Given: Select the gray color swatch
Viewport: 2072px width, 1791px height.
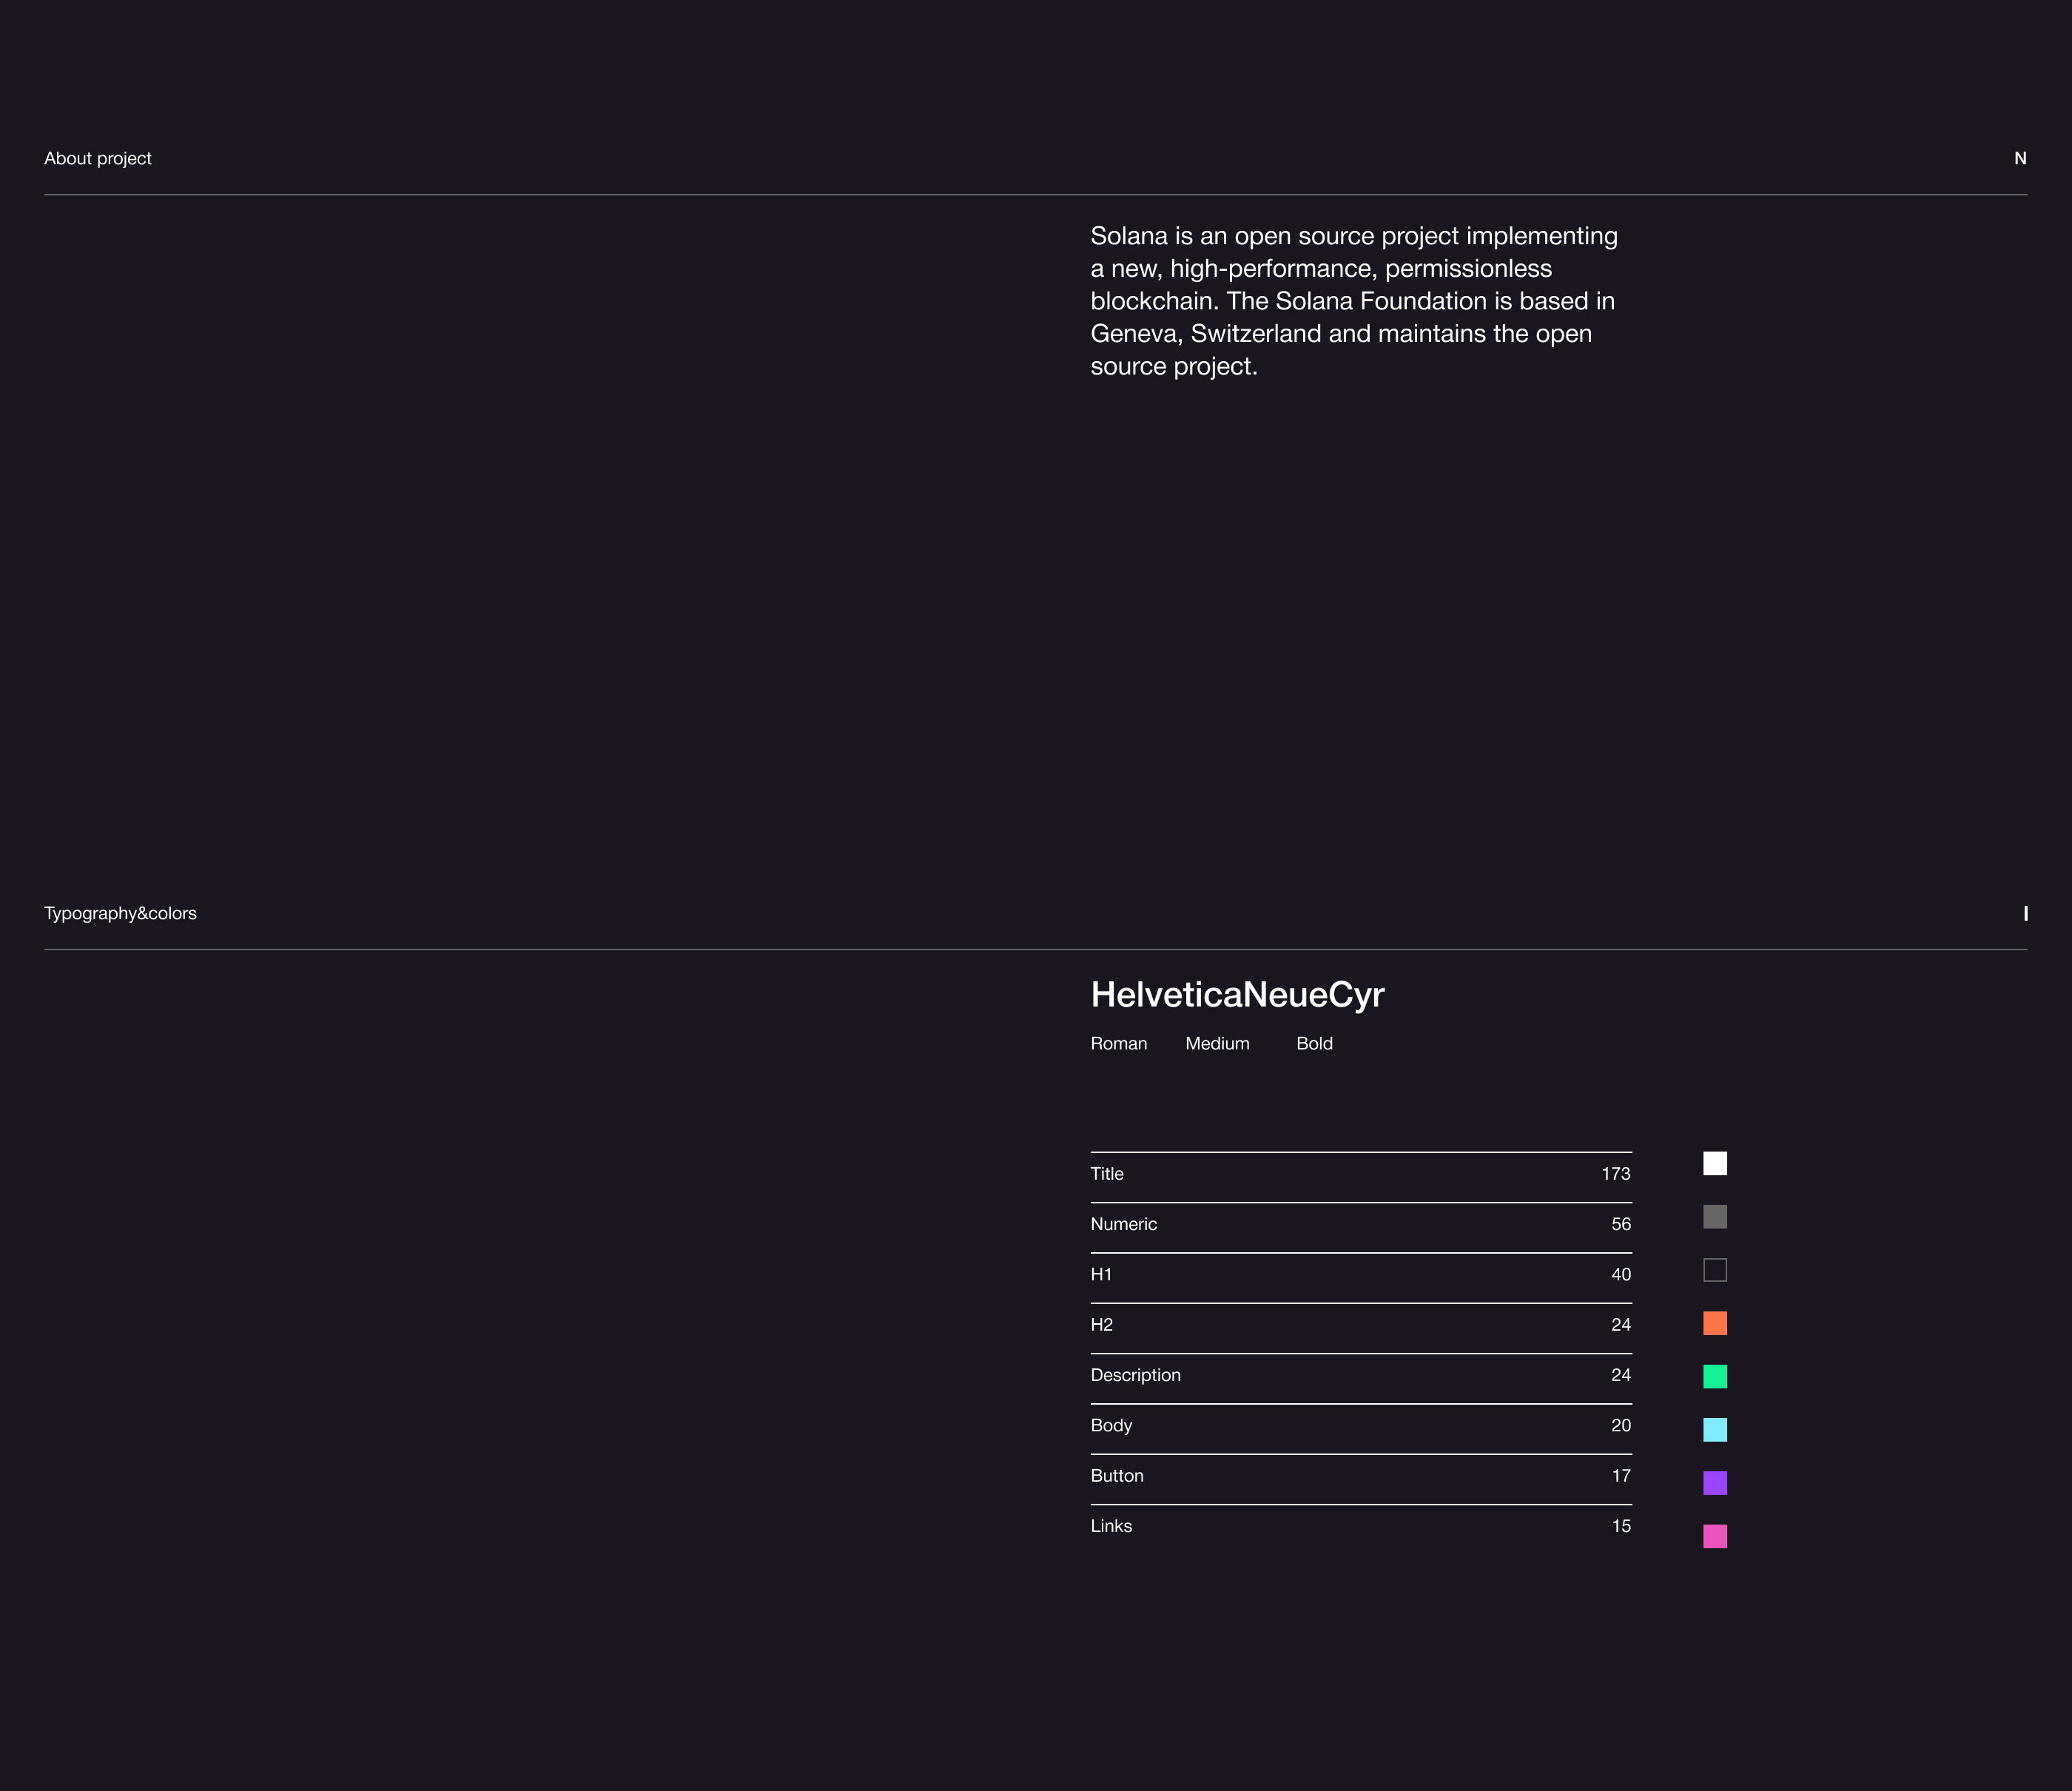Looking at the screenshot, I should click(1714, 1216).
